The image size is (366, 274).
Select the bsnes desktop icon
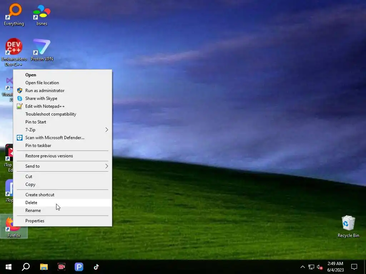(x=42, y=14)
